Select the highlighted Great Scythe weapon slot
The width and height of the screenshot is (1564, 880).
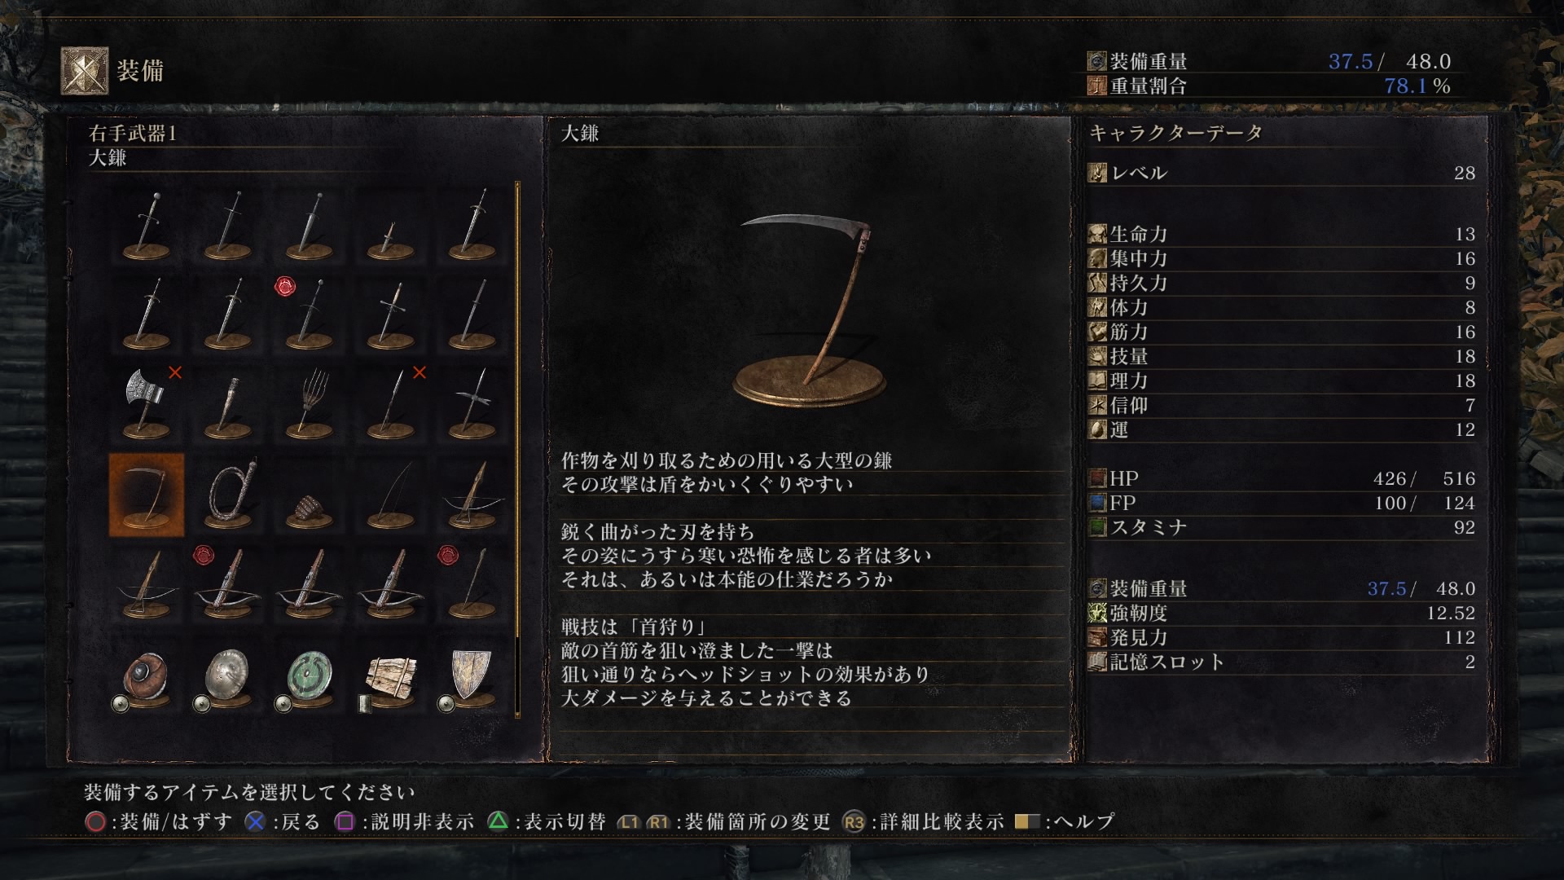pyautogui.click(x=147, y=495)
